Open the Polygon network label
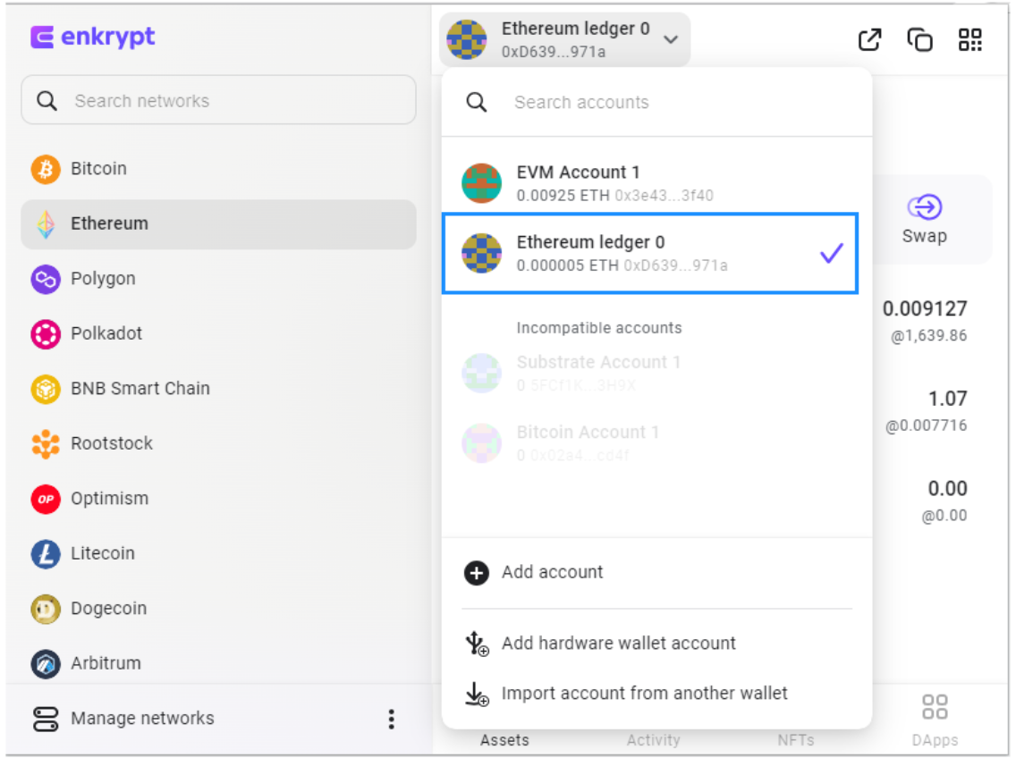The width and height of the screenshot is (1016, 758). point(103,279)
